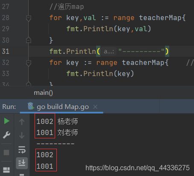
Task: Click the Down stack trace arrow
Action: [22, 135]
